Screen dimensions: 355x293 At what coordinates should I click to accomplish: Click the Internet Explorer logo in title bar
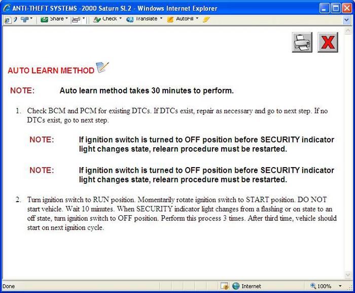pyautogui.click(x=7, y=8)
